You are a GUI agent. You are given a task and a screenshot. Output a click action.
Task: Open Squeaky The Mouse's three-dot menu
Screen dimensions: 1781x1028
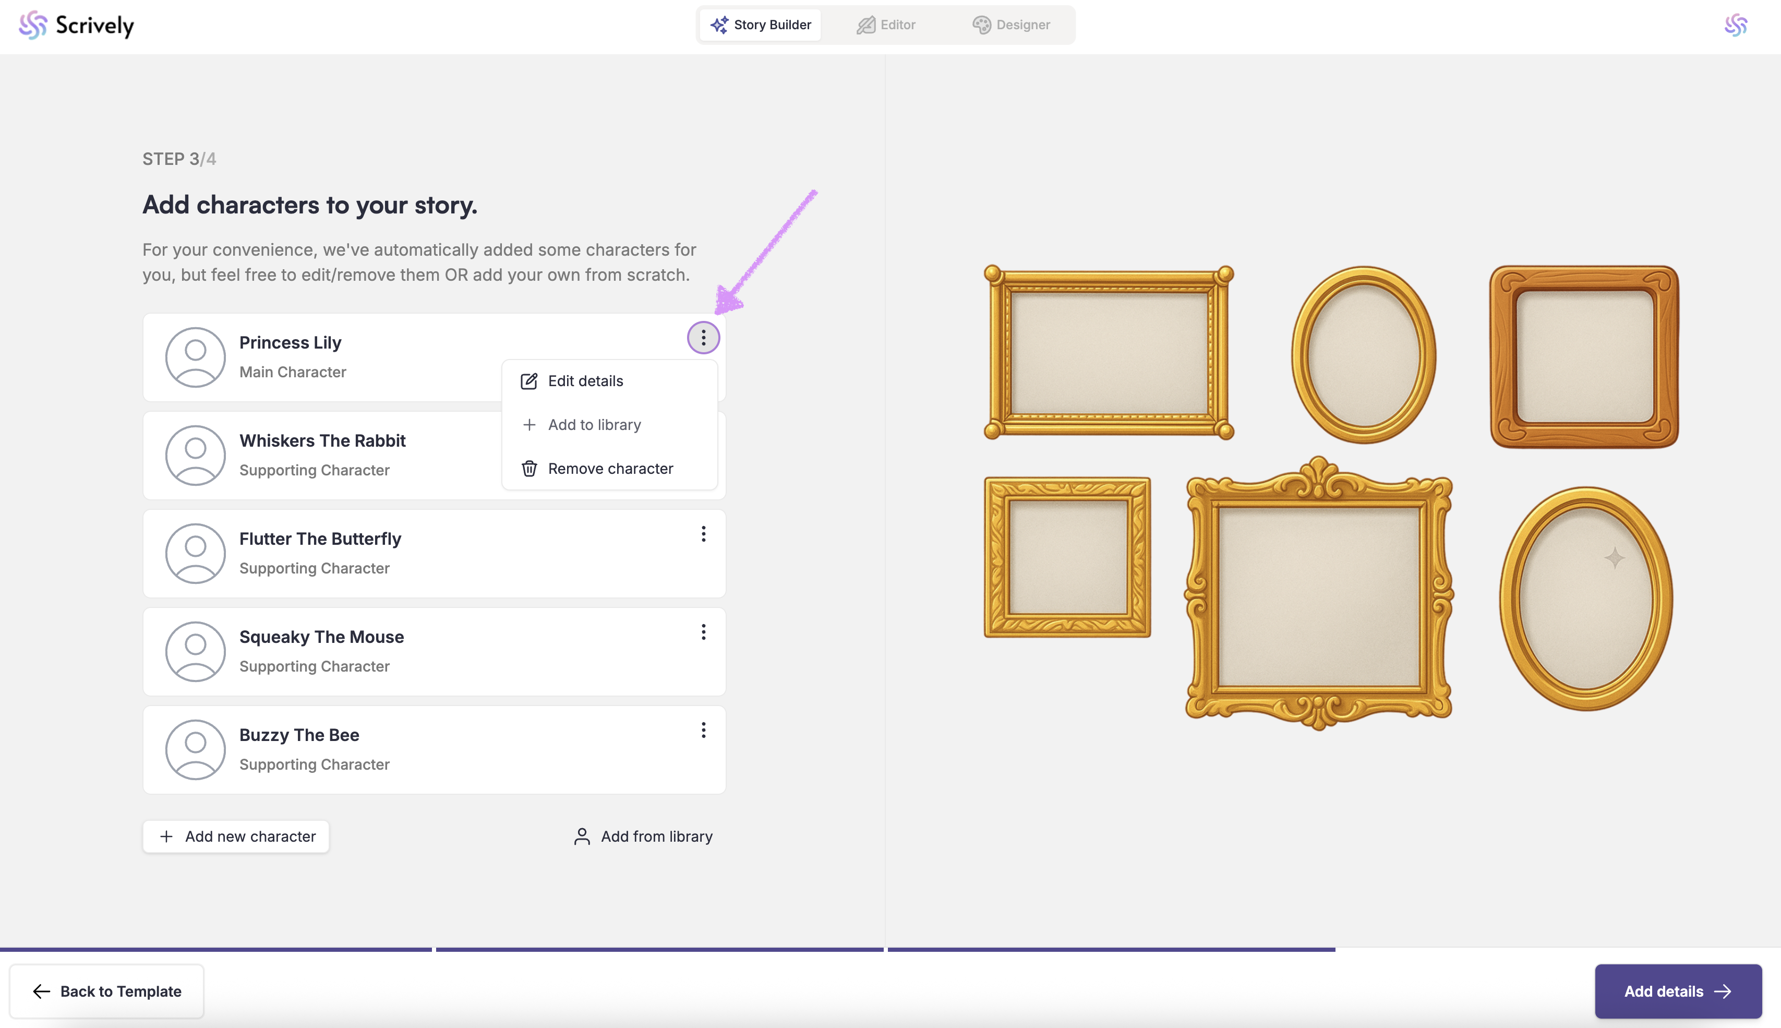pos(703,632)
